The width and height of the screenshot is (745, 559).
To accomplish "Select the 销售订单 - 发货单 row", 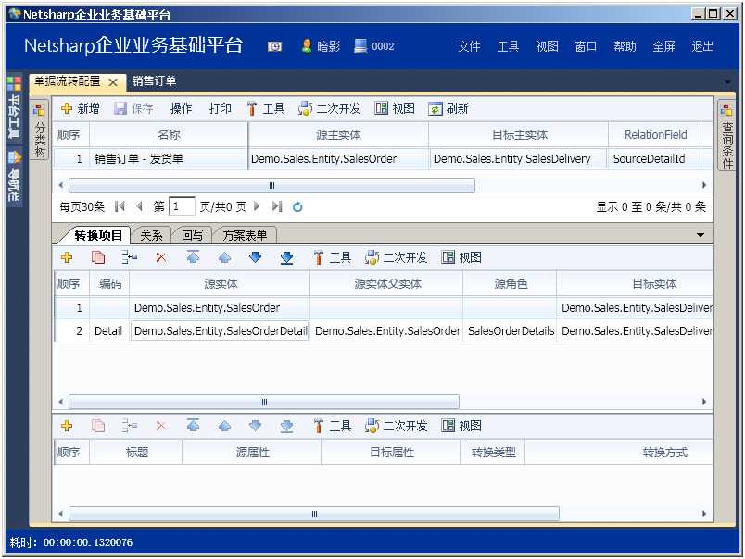I will (383, 158).
